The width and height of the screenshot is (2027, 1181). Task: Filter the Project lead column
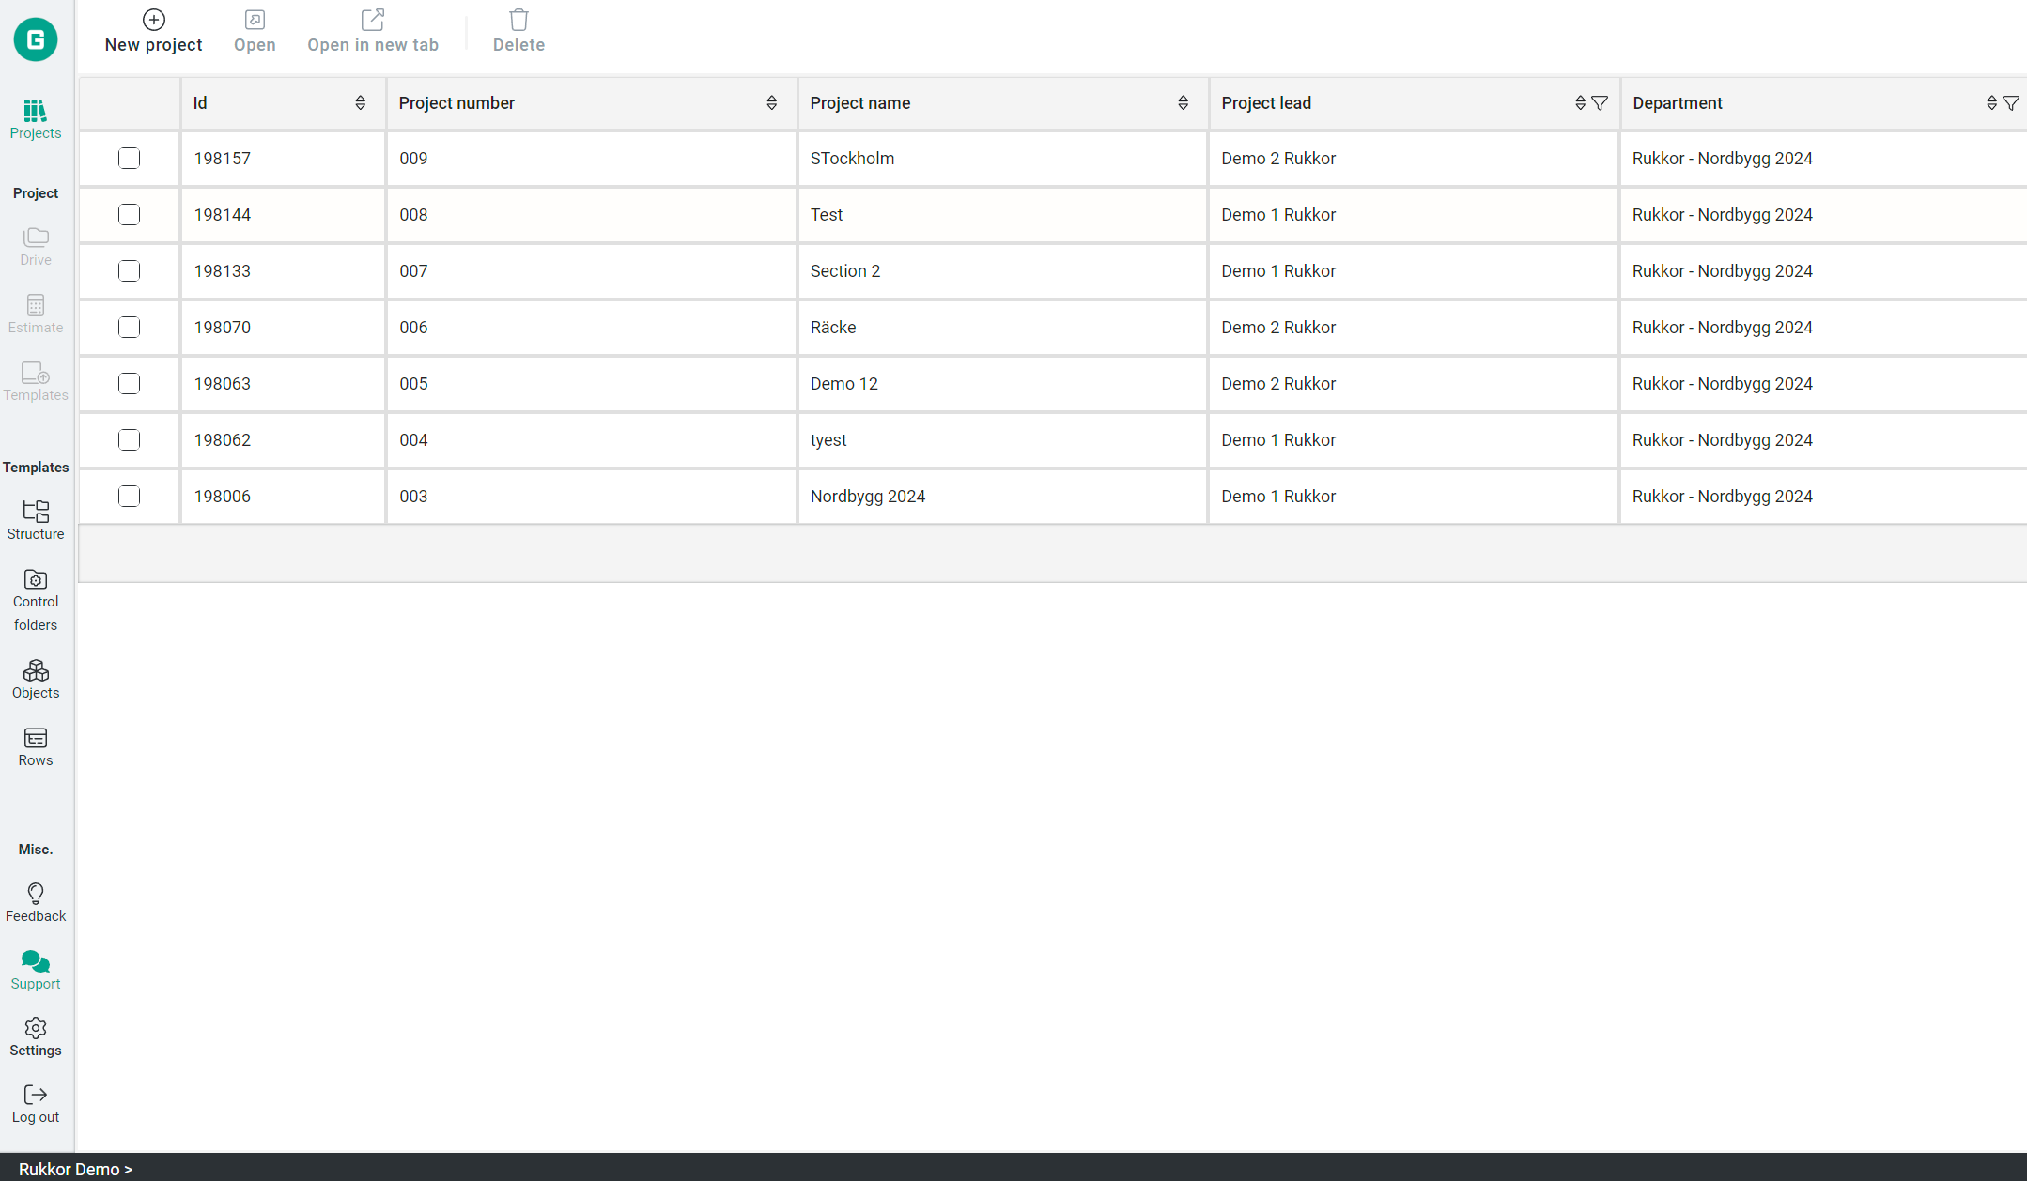1601,103
